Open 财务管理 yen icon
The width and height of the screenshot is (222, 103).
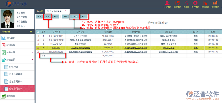(195, 3)
